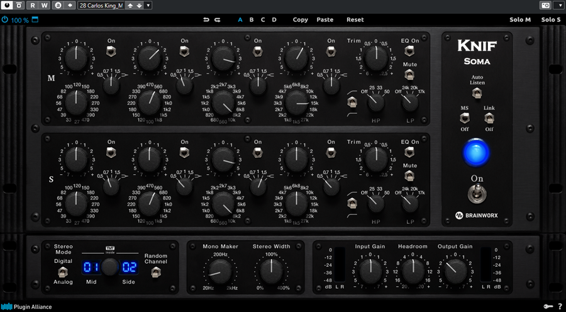Screen dimensions: 566x312
Task: Click the circled 'a' A/B compare button
Action: click(58, 6)
